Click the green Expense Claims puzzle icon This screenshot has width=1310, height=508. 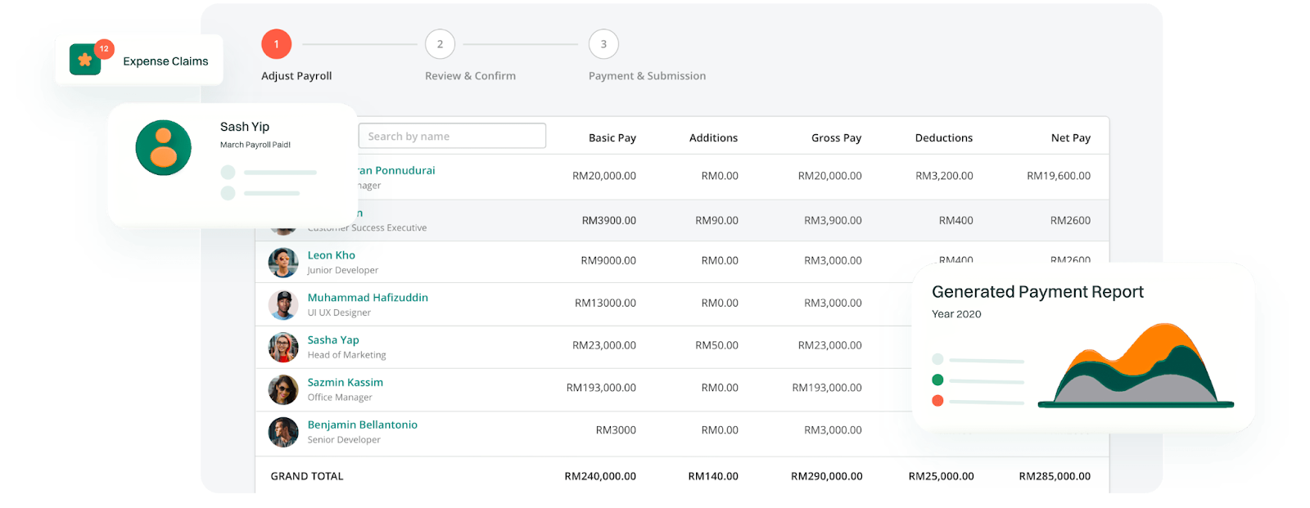tap(84, 61)
